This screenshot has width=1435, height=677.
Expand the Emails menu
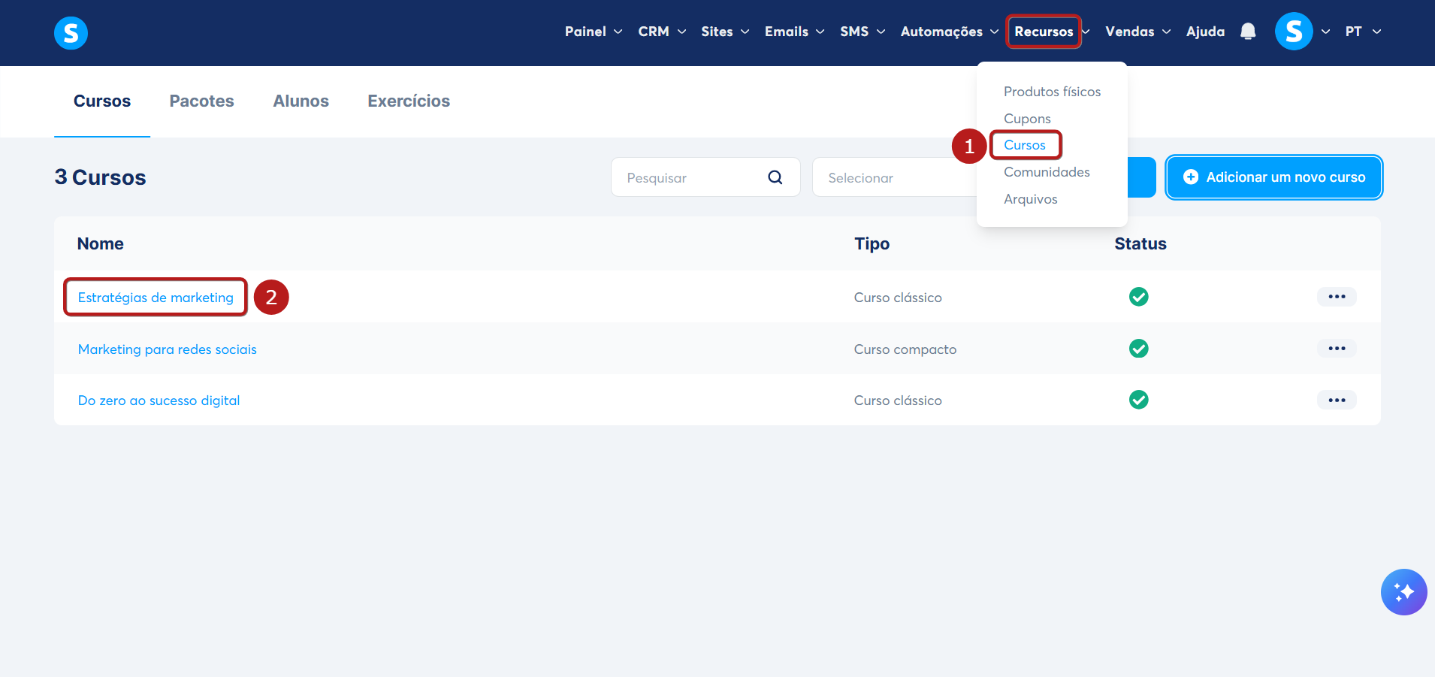pyautogui.click(x=794, y=32)
